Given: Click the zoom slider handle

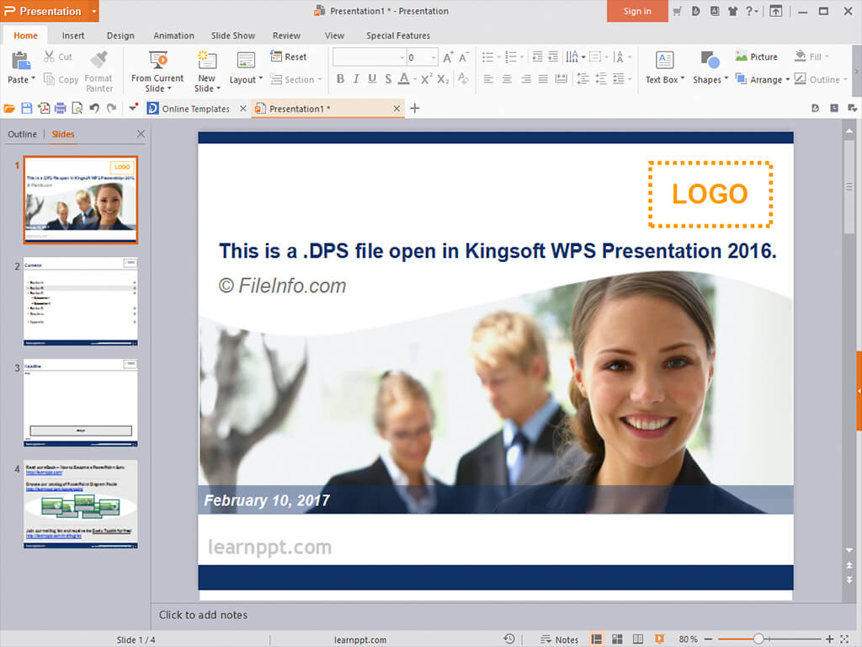Looking at the screenshot, I should [x=758, y=639].
